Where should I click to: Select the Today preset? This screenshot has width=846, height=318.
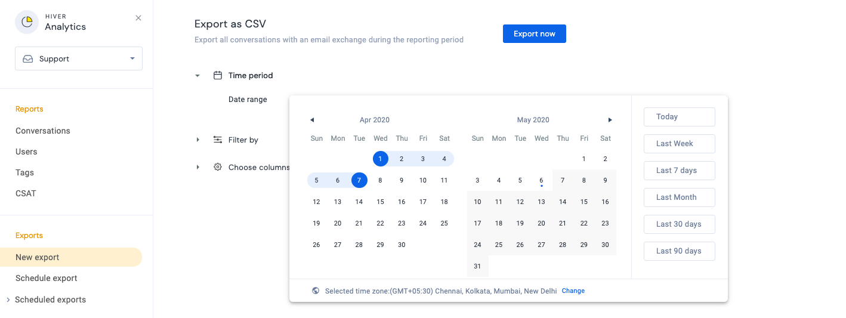point(680,117)
